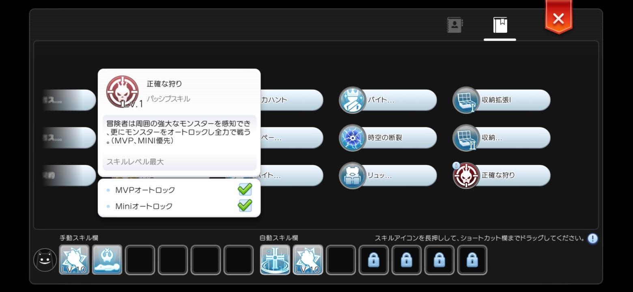633x292 pixels.
Task: Click first auto skill slot cross icon
Action: coord(275,260)
